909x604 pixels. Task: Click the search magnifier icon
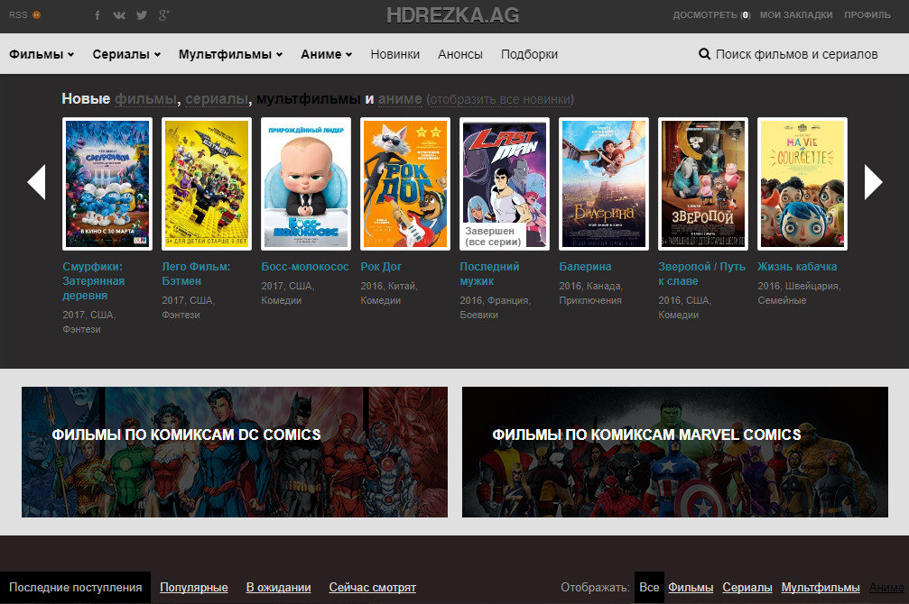click(704, 54)
